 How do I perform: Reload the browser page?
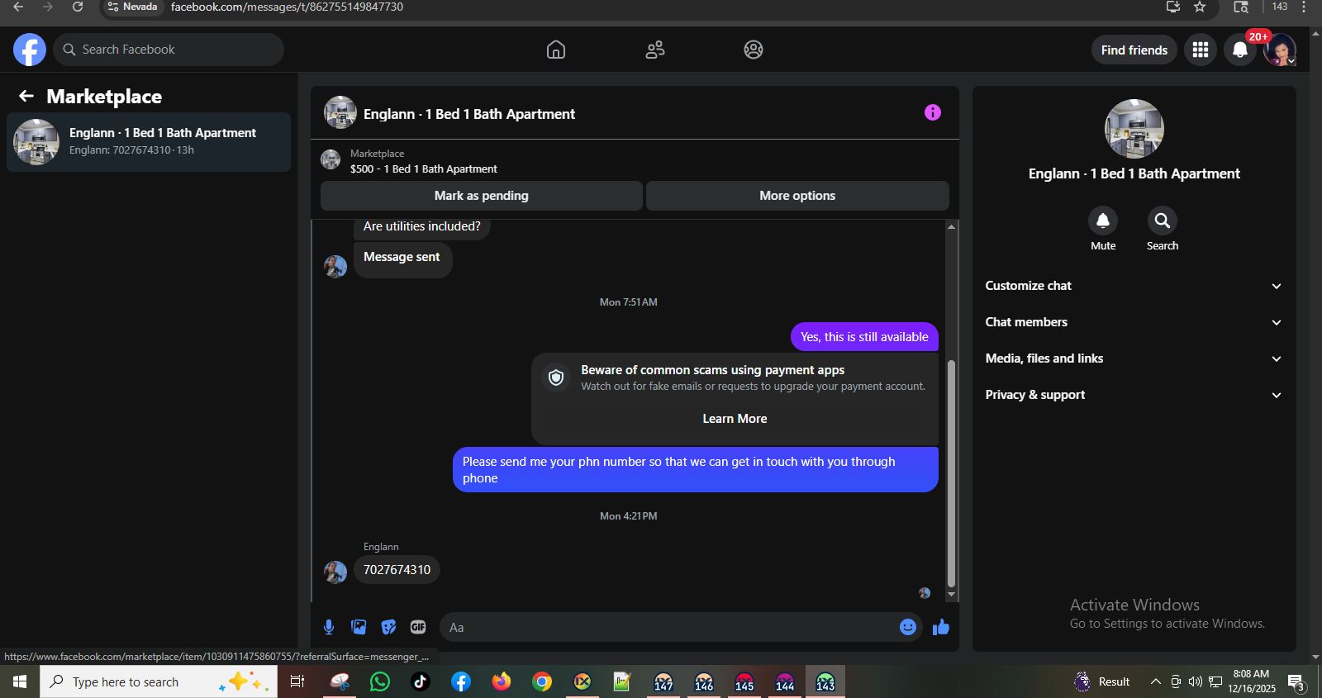coord(78,7)
